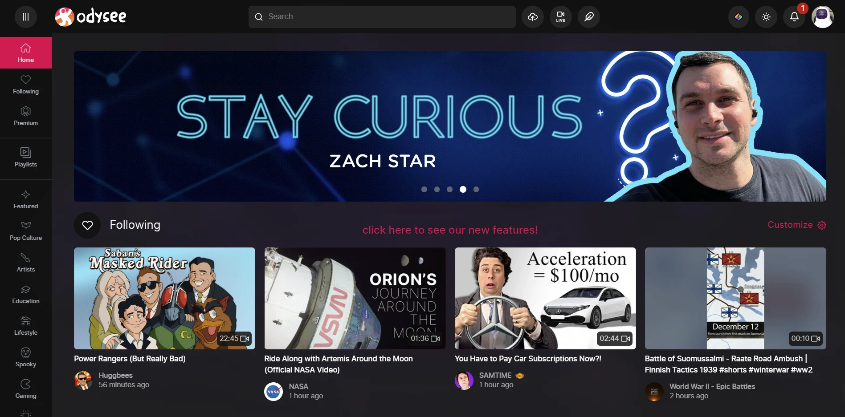Open the post feather-pen icon
This screenshot has height=417, width=845.
589,17
